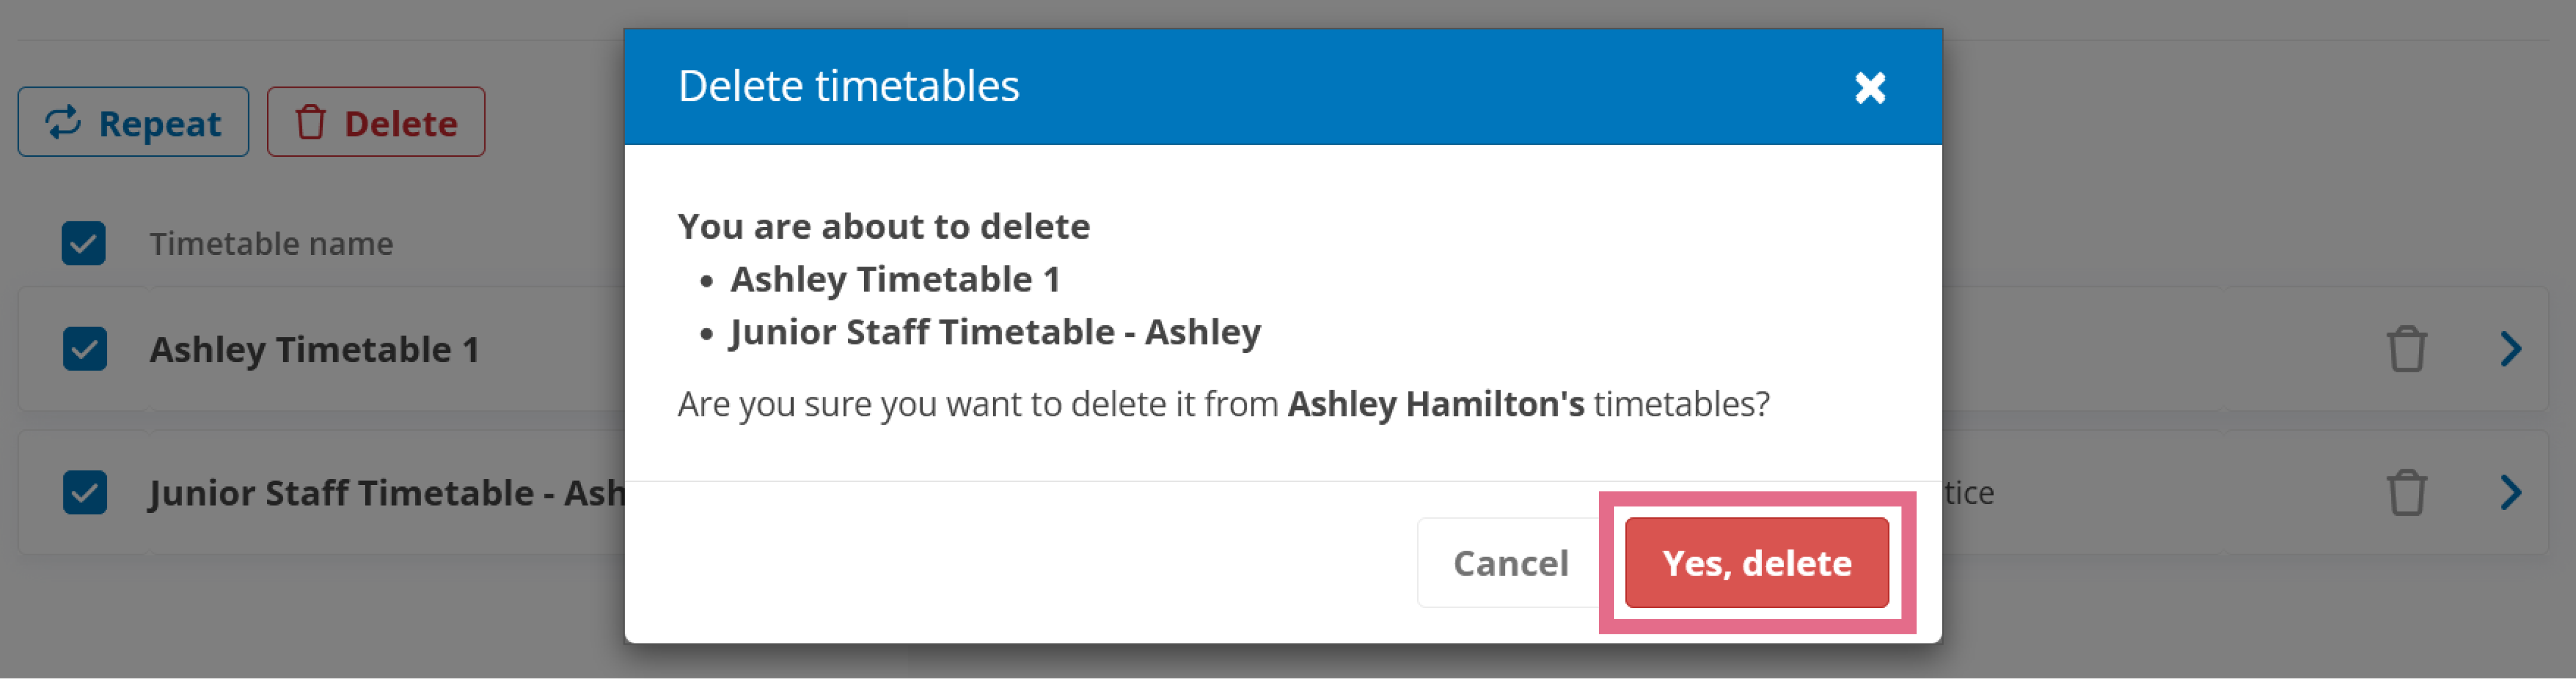Click the 'You are about to delete' heading

pos(884,227)
